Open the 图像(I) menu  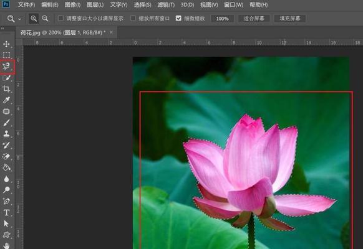pyautogui.click(x=72, y=4)
